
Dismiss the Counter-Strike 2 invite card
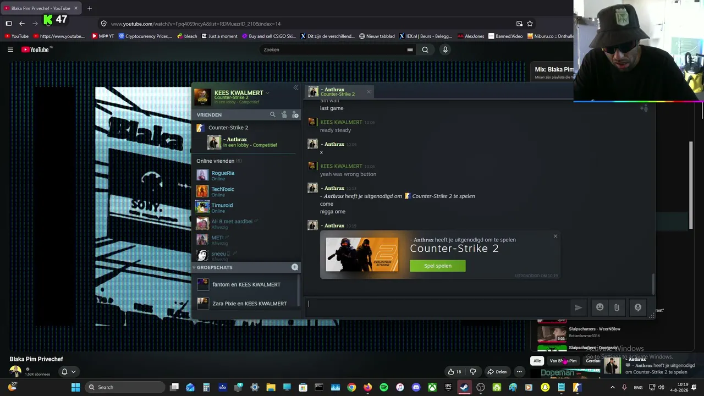pos(555,237)
